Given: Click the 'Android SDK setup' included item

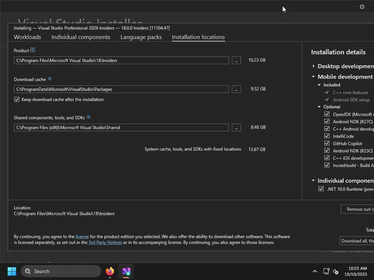Looking at the screenshot, I should [x=351, y=100].
